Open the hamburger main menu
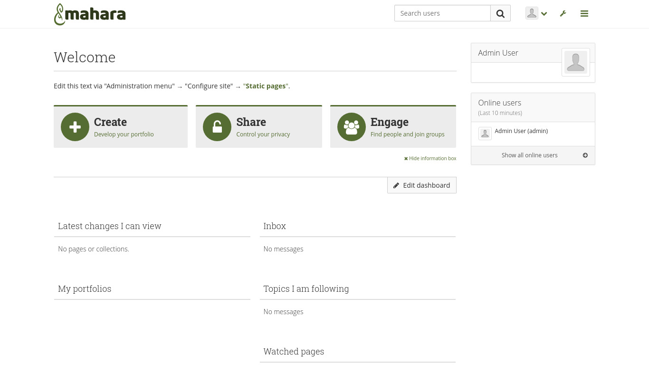Image resolution: width=649 pixels, height=365 pixels. (x=584, y=14)
